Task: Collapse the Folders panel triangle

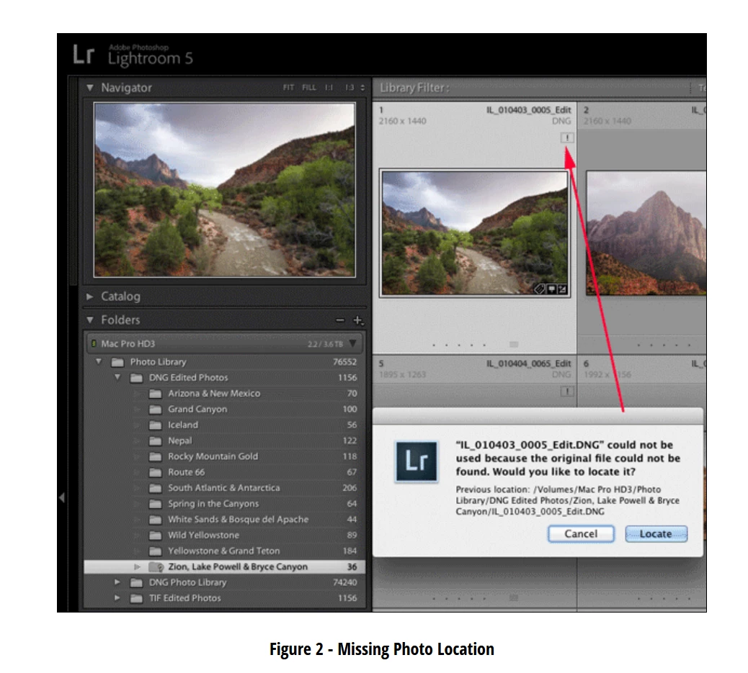Action: pos(89,320)
